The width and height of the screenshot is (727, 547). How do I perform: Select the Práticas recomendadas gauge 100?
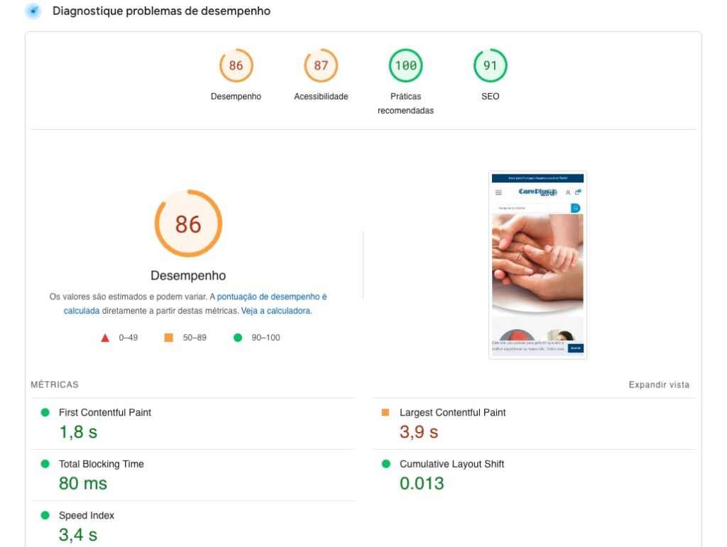pyautogui.click(x=405, y=66)
